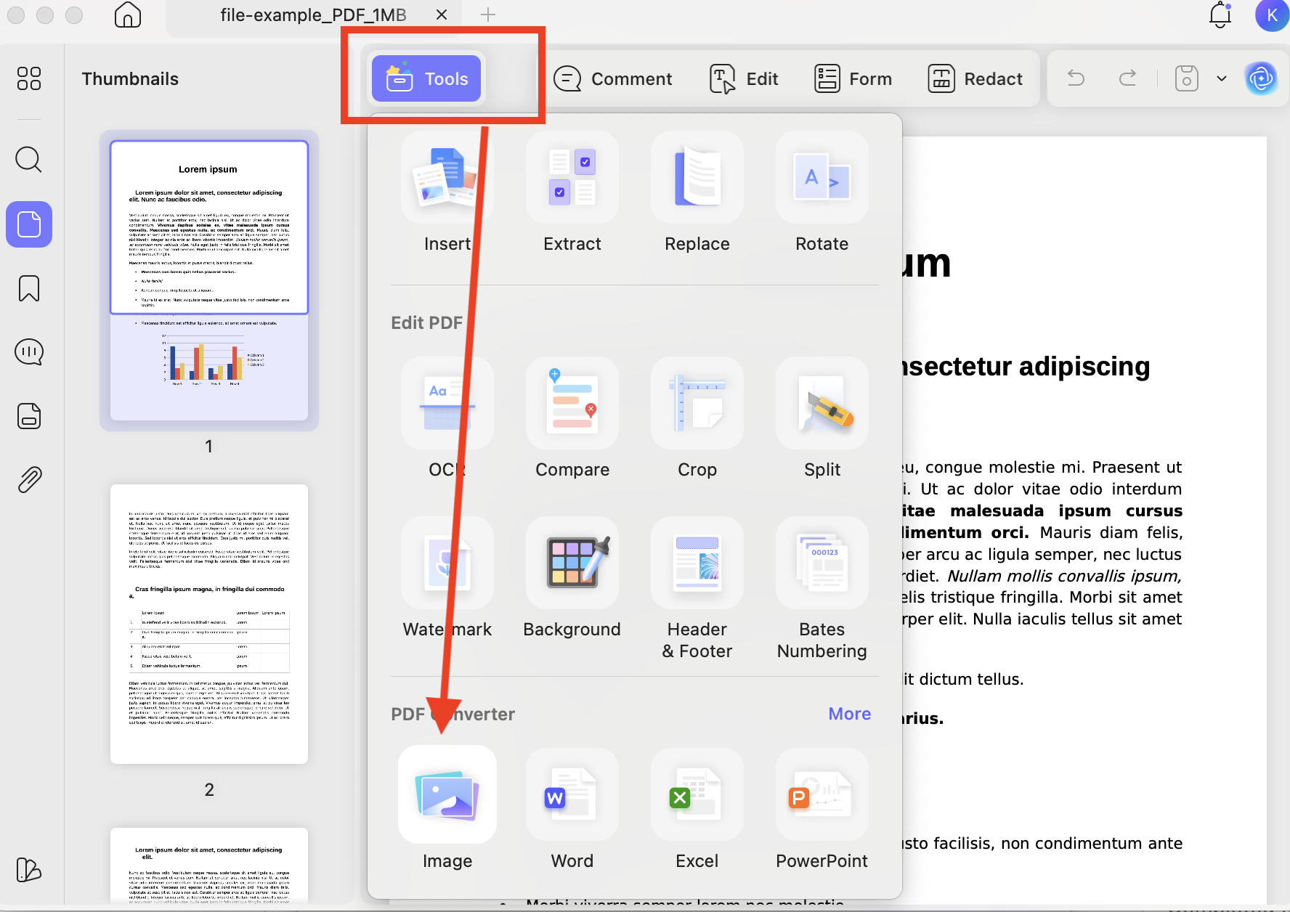Select the Rotate tool

pos(822,195)
